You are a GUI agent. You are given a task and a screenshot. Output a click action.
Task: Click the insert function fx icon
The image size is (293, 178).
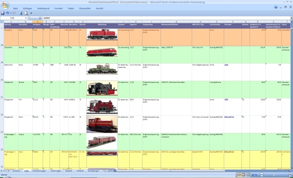click(39, 18)
